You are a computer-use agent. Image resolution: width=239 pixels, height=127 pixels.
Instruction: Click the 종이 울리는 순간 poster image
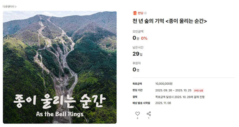pyautogui.click(x=60, y=67)
